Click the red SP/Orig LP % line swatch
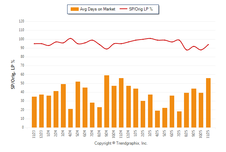 [x=123, y=9]
